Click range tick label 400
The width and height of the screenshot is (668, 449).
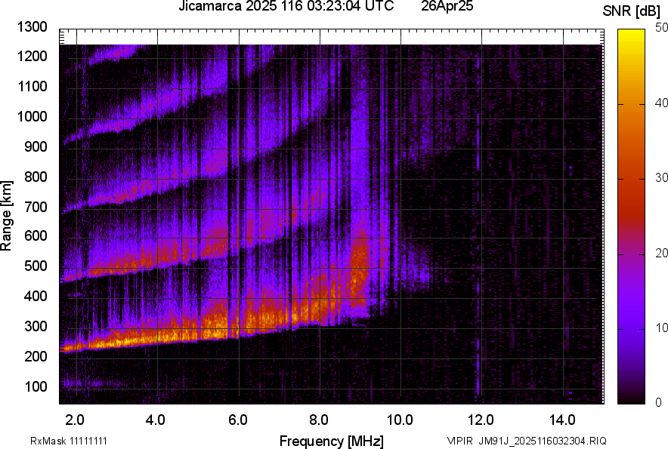coord(36,296)
